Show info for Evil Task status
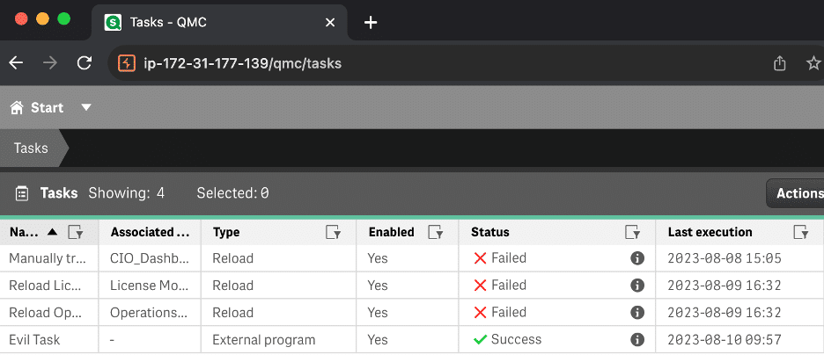824x362 pixels. (636, 340)
